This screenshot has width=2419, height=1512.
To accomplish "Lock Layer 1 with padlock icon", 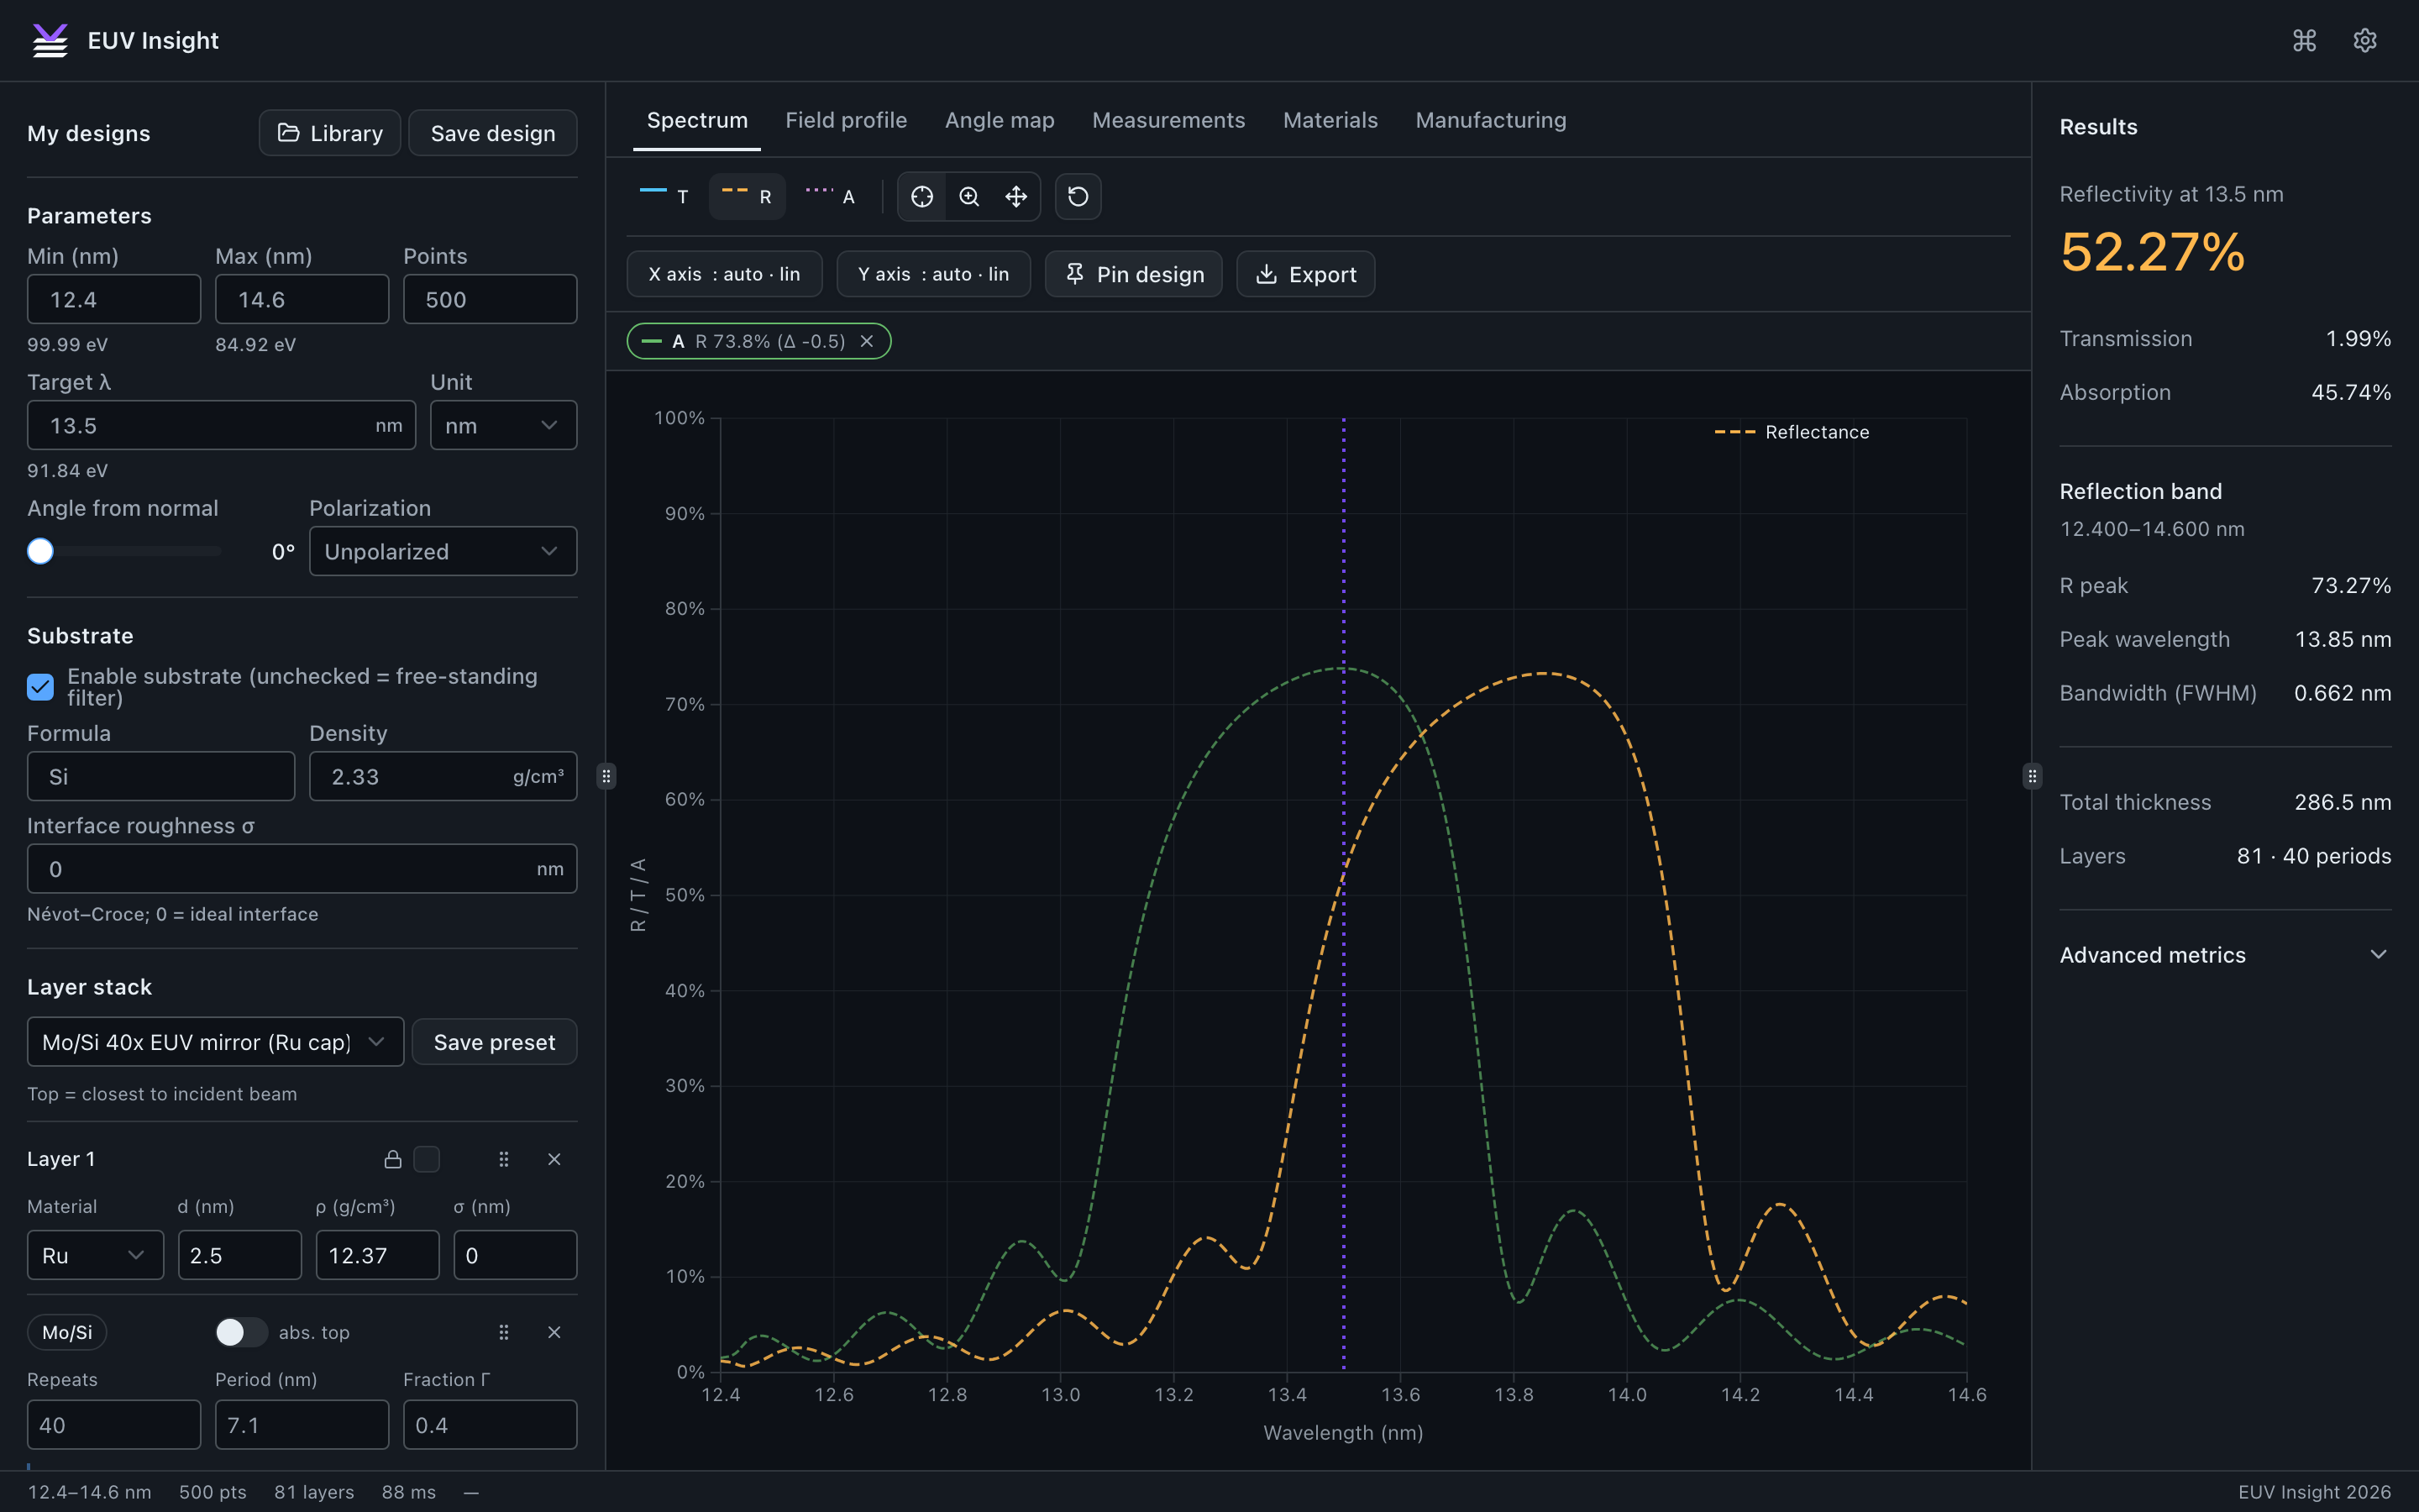I will 393,1159.
